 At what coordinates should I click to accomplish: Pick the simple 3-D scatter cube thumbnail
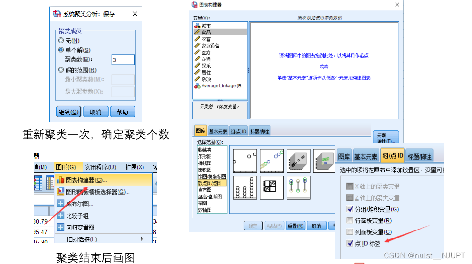pyautogui.click(x=298, y=161)
